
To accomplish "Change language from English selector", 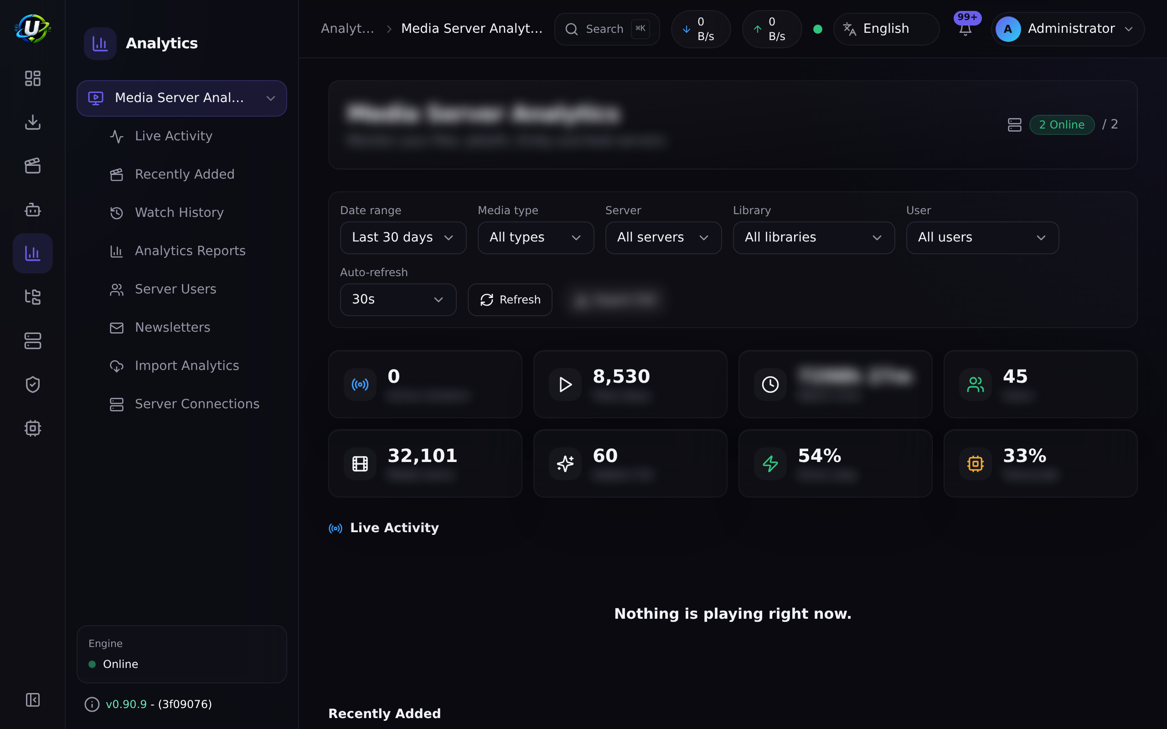I will click(x=886, y=29).
